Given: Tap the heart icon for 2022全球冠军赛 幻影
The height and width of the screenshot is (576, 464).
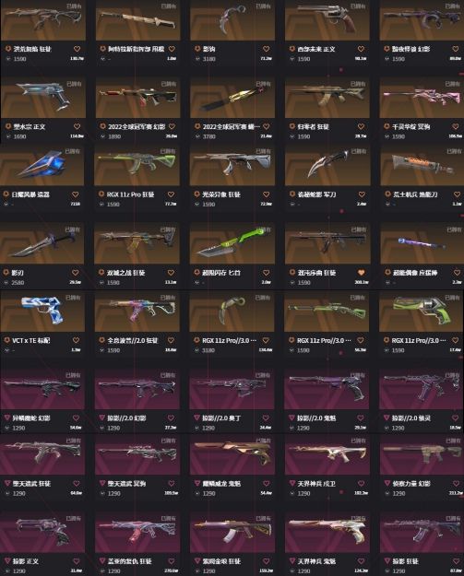Looking at the screenshot, I should point(172,126).
